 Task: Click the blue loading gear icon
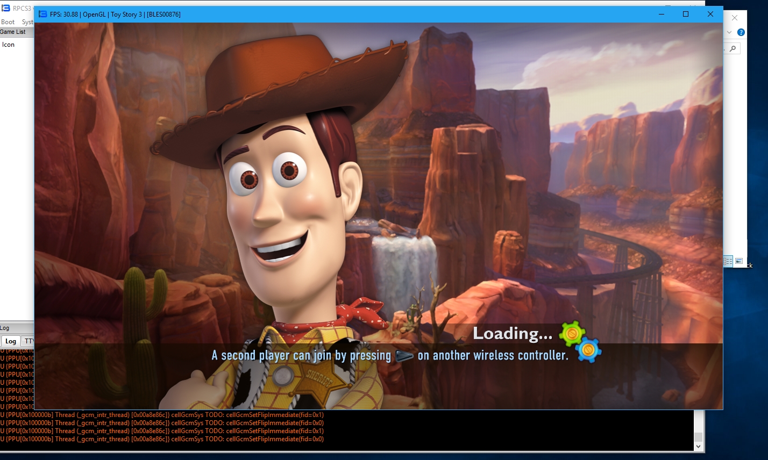[x=588, y=351]
